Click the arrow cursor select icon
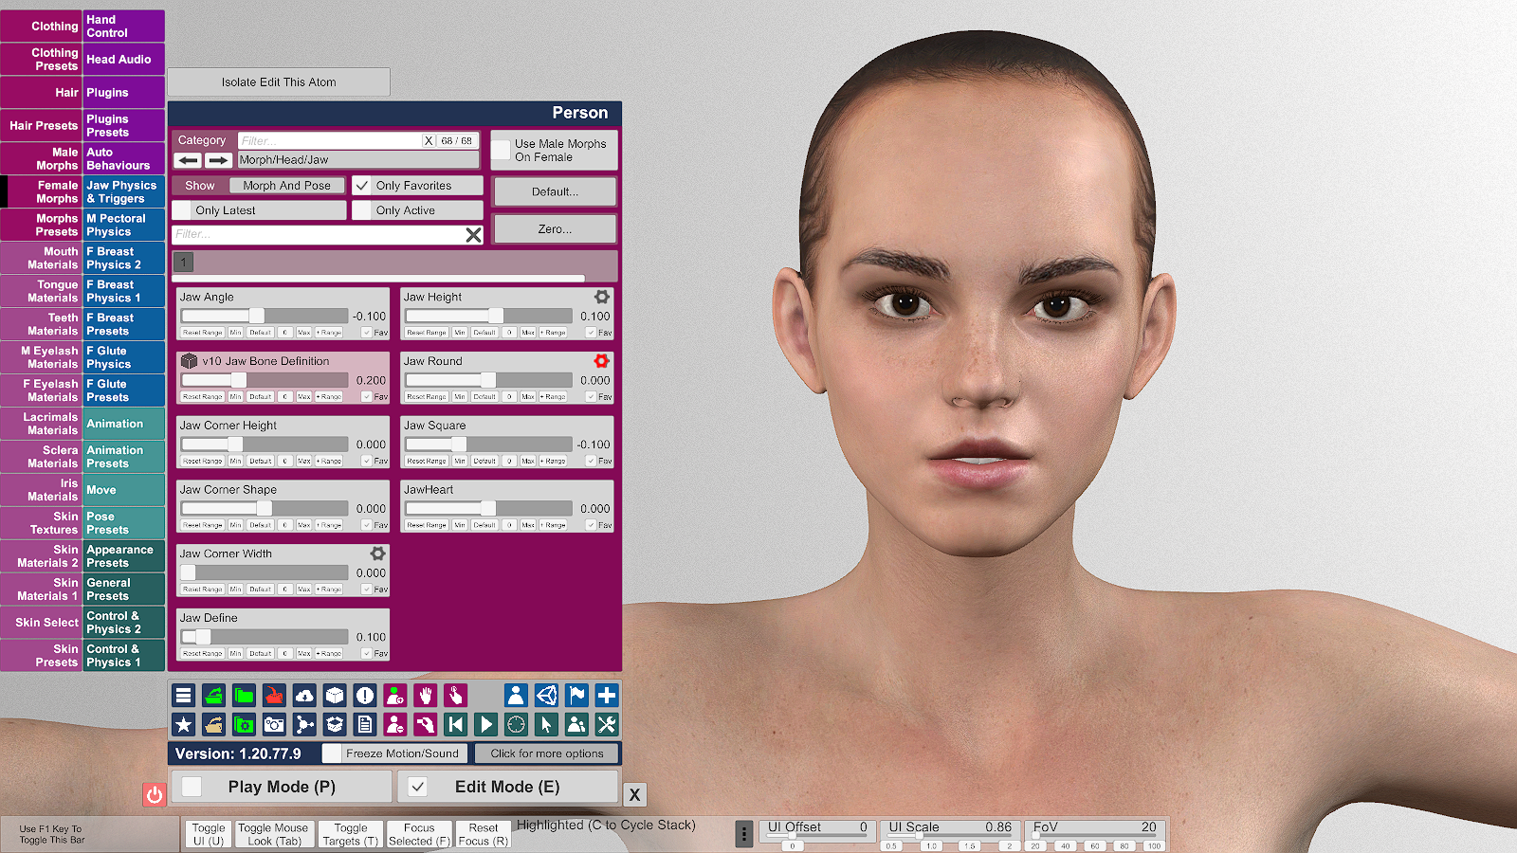This screenshot has width=1517, height=853. (x=546, y=725)
